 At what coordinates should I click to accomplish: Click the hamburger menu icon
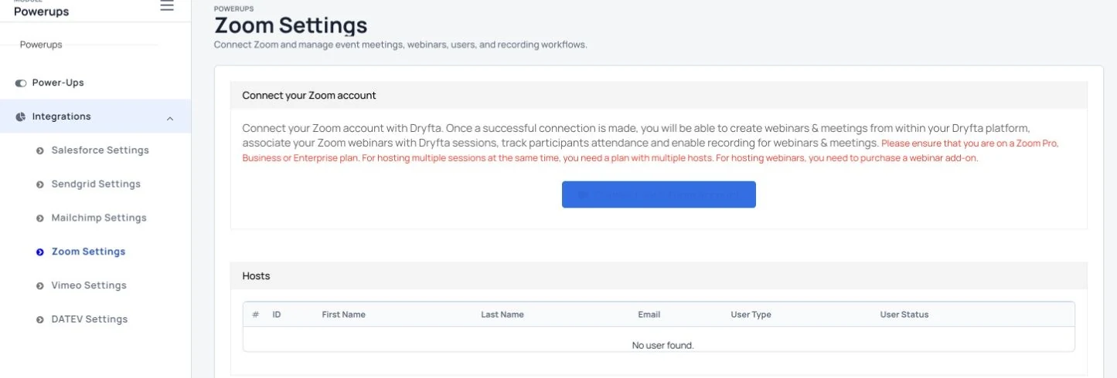[166, 6]
